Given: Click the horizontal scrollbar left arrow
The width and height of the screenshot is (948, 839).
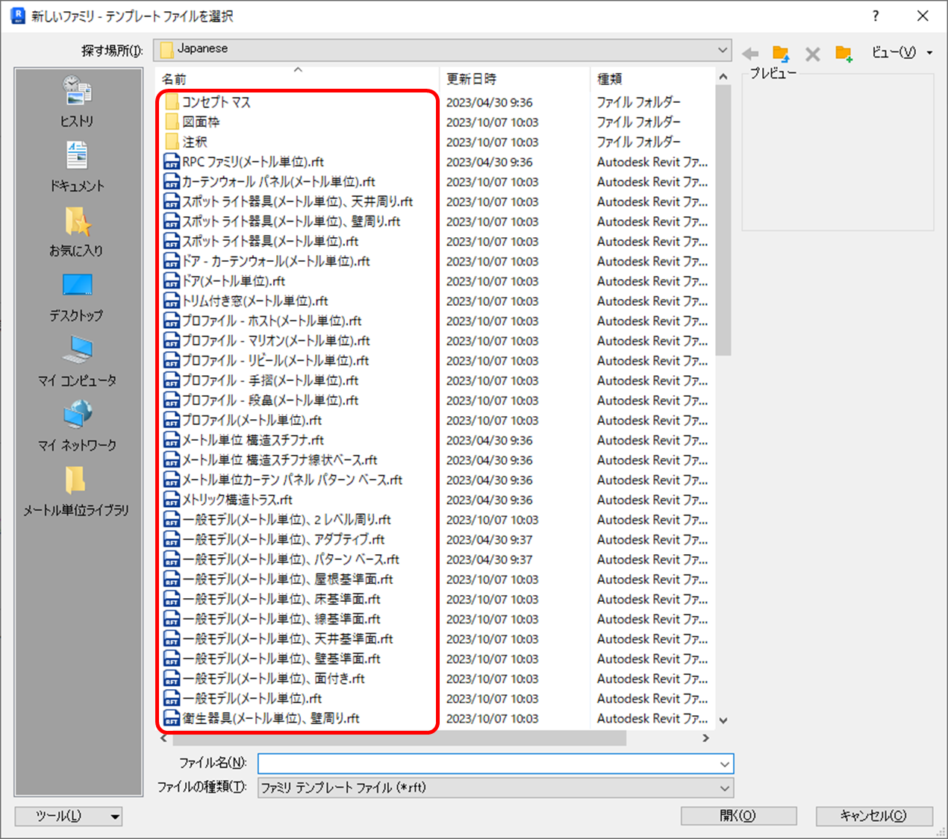Looking at the screenshot, I should click(164, 738).
